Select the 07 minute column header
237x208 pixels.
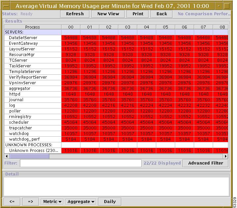(203, 27)
